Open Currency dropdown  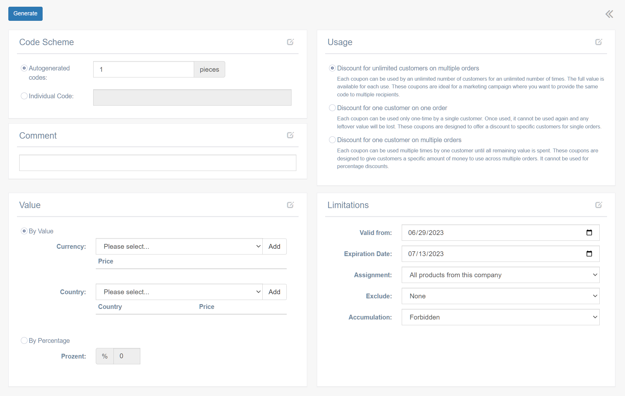(x=179, y=246)
